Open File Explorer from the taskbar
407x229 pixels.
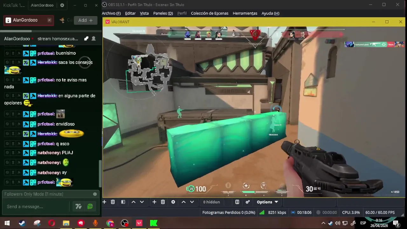tap(66, 223)
